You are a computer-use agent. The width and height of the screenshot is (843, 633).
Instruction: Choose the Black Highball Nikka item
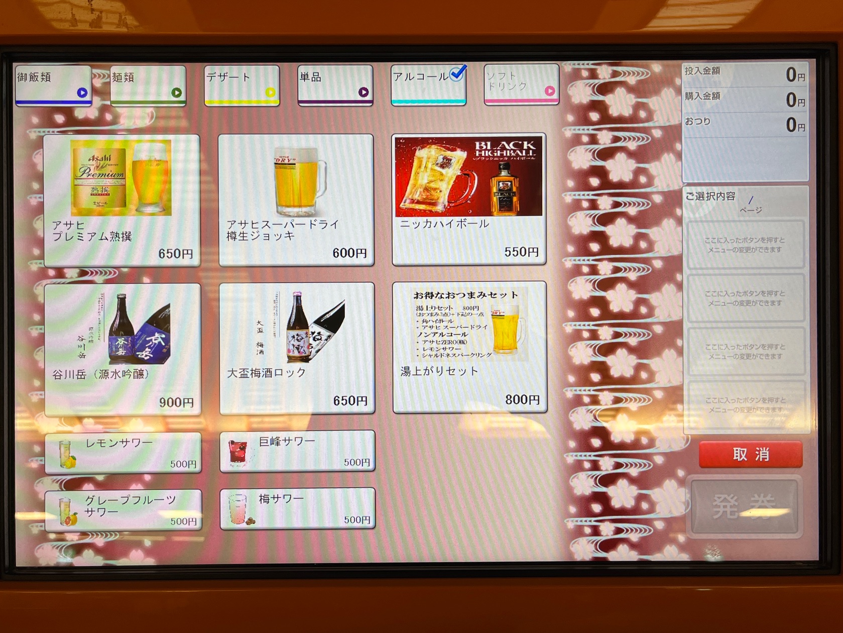coord(468,198)
